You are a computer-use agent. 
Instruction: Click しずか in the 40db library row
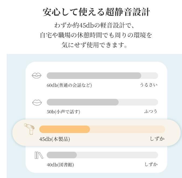click(x=150, y=164)
